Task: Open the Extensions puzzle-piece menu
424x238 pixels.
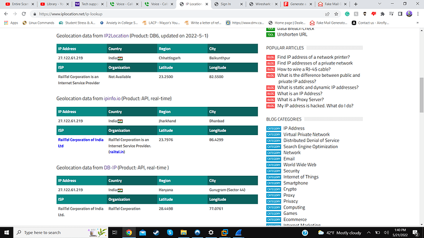Action: click(382, 14)
